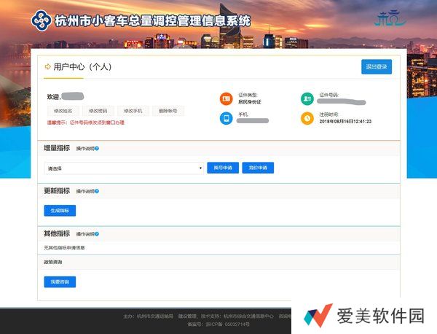Click the system logo beside the site title
Viewport: 437px width, 334px height.
click(x=42, y=20)
